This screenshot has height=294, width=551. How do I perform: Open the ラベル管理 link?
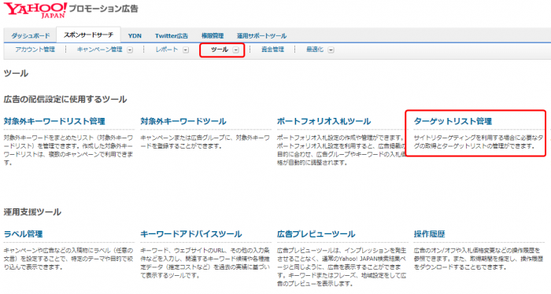[23, 234]
